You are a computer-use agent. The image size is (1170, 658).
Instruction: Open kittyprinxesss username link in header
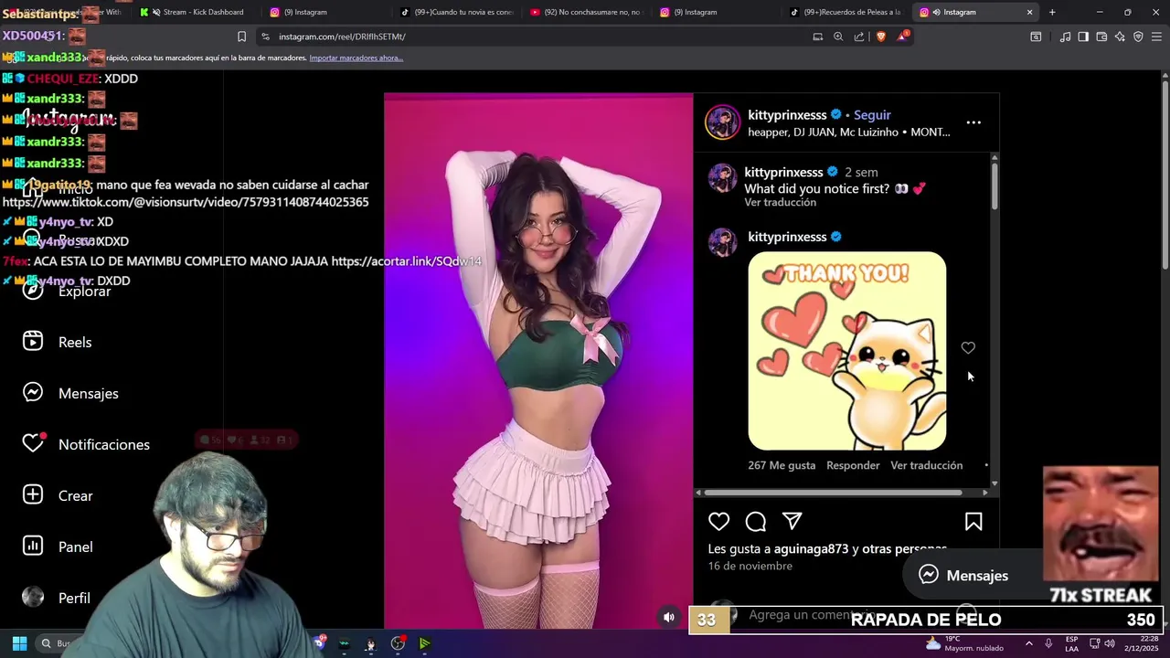787,115
